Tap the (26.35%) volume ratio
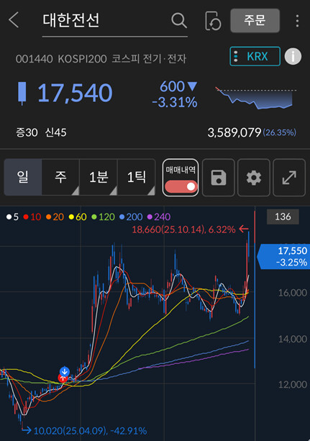310x441 pixels. click(x=279, y=132)
